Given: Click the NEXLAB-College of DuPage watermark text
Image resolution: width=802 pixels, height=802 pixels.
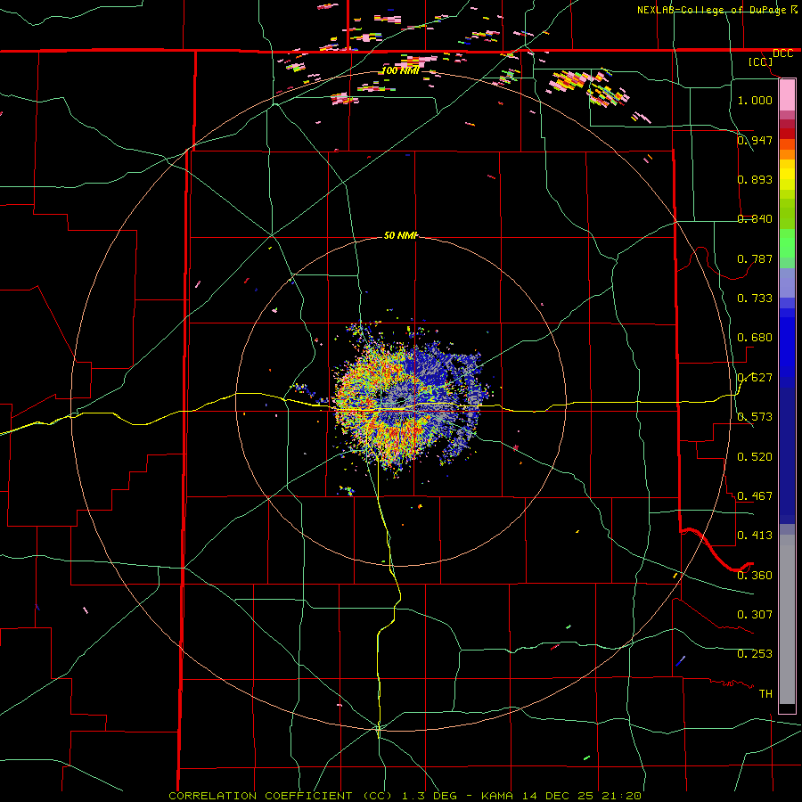Looking at the screenshot, I should 716,10.
